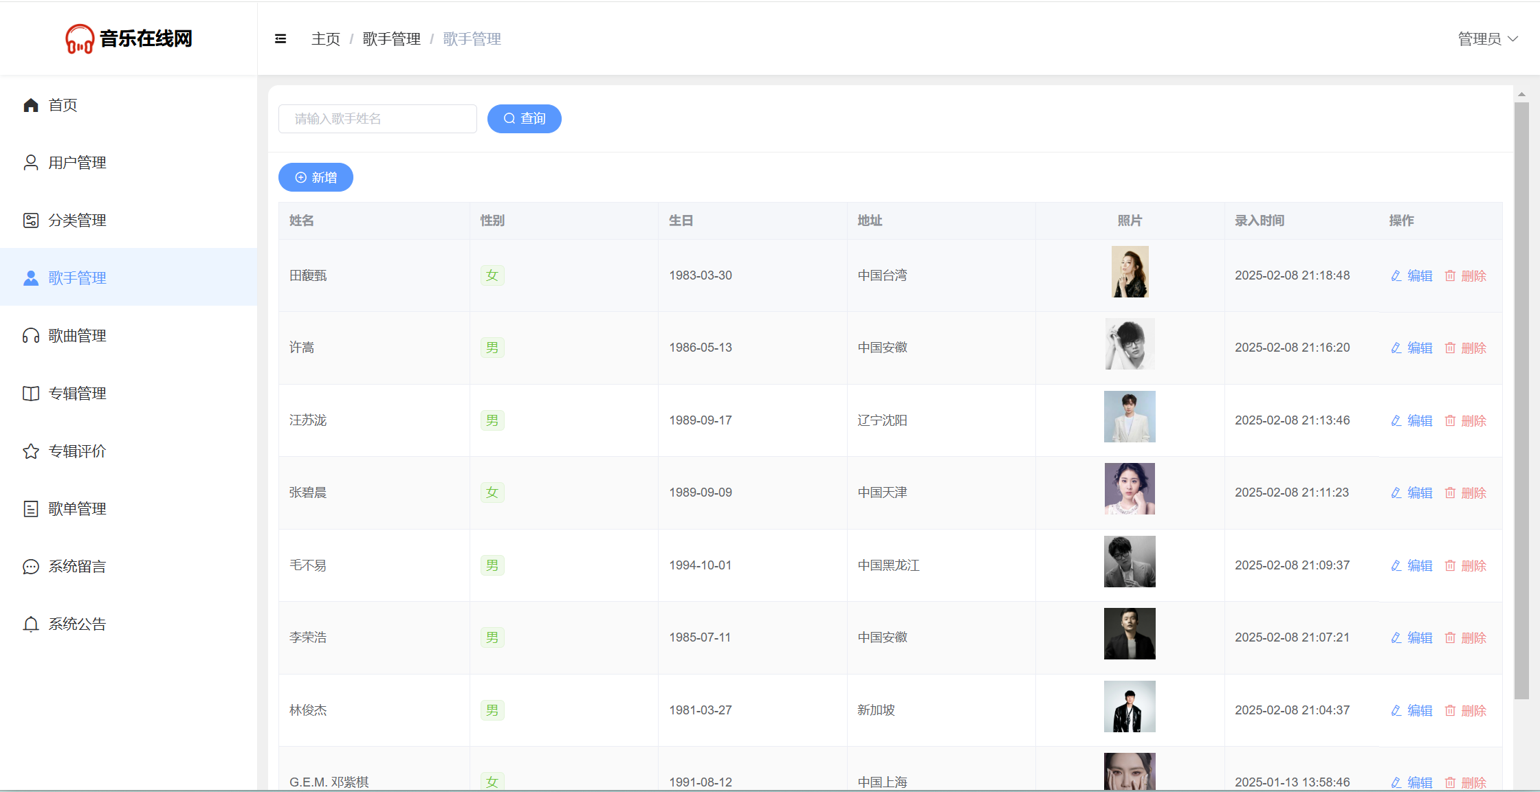Screen dimensions: 1540x792
Task: Click the vertical scrollbar track
Action: 1521,745
